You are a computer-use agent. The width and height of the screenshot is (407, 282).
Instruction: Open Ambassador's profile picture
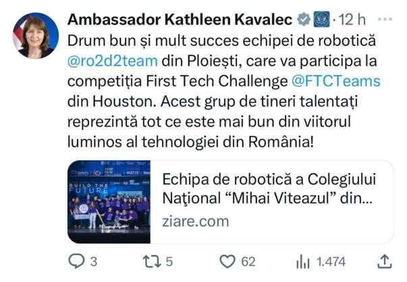[36, 35]
